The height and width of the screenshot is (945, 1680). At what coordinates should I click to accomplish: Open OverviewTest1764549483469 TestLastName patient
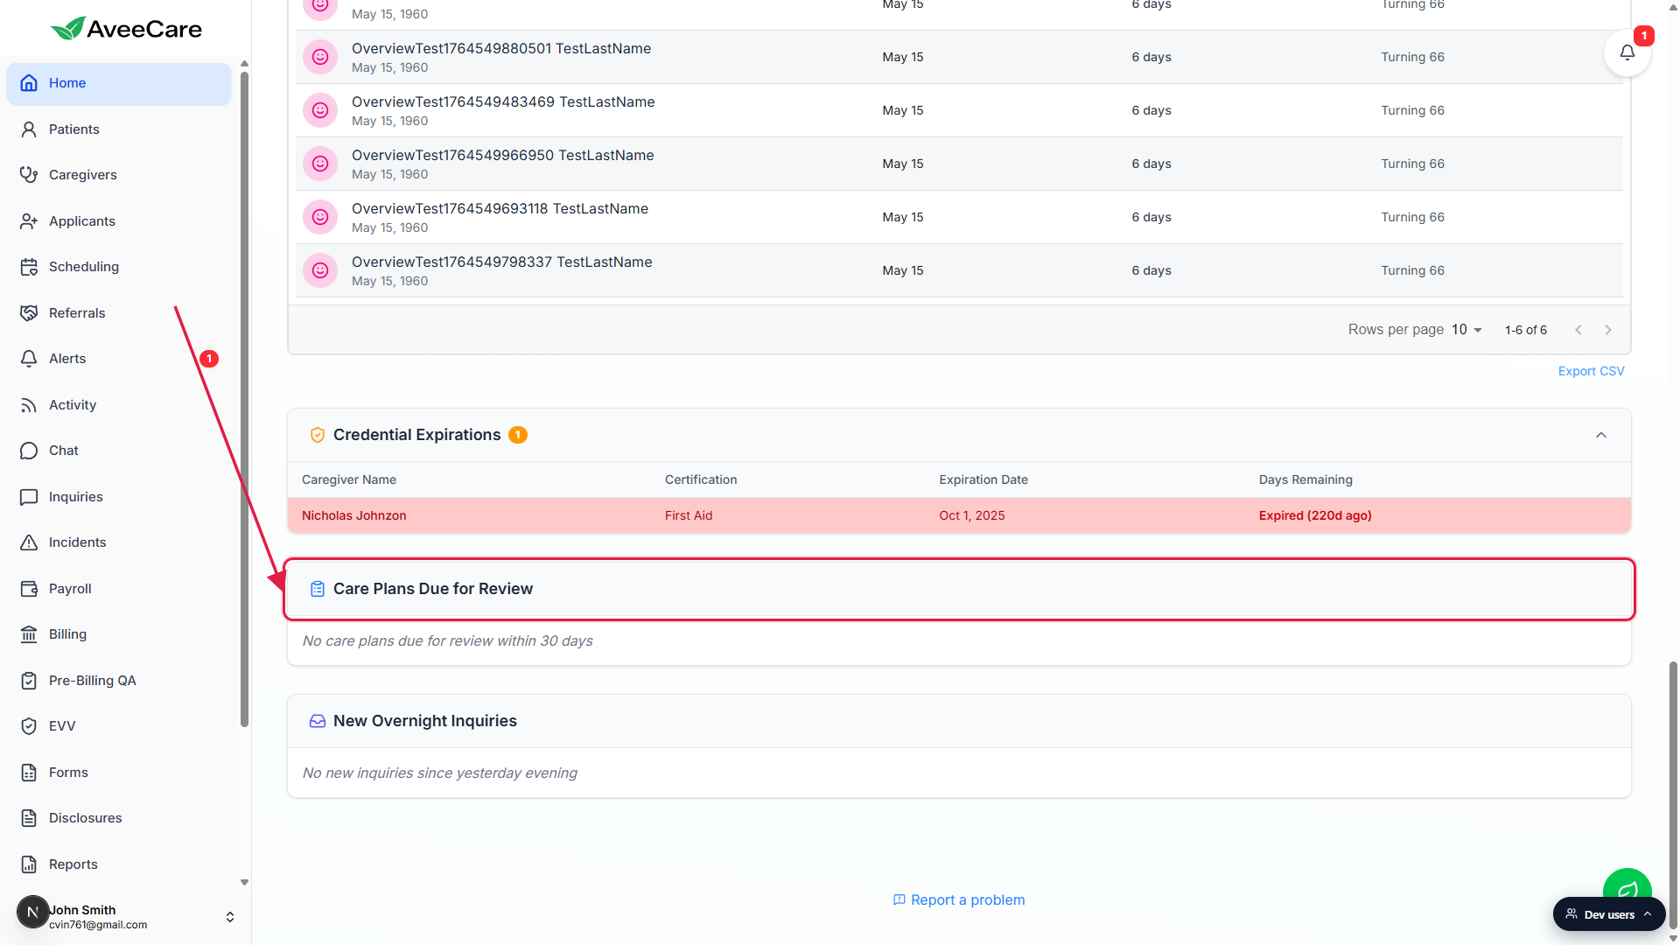(503, 101)
